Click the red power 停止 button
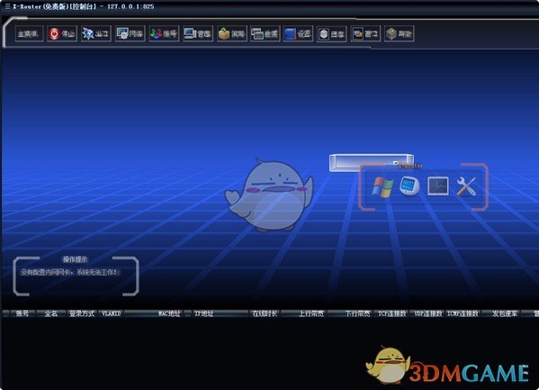539x390 pixels. pyautogui.click(x=62, y=33)
